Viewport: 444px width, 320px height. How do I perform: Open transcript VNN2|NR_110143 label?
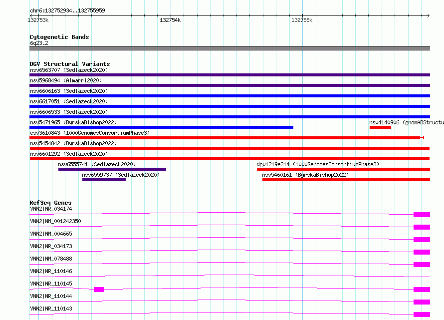[51, 309]
